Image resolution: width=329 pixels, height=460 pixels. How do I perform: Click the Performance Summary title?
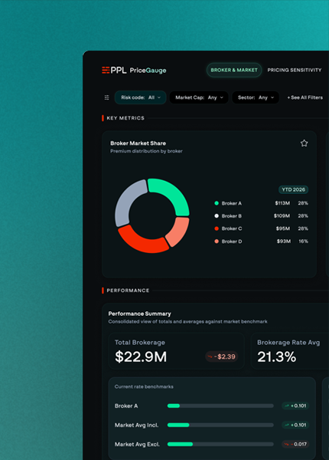[x=139, y=314]
